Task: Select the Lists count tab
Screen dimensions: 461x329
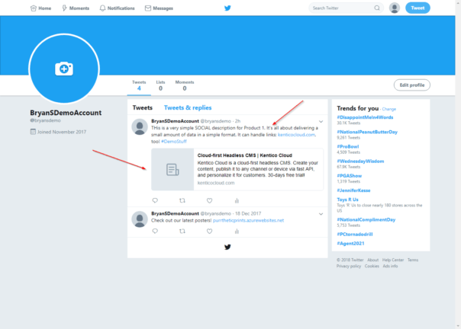Action: (x=160, y=85)
